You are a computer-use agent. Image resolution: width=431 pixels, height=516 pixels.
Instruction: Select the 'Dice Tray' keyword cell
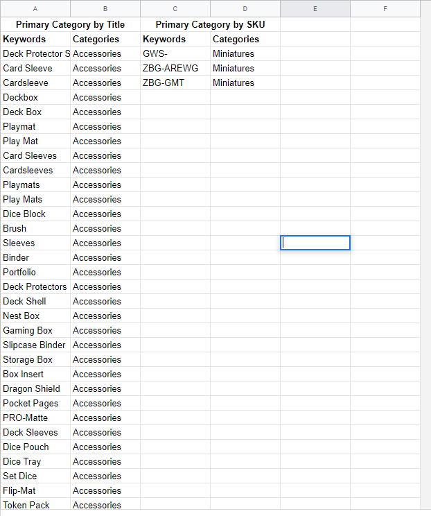[35, 461]
